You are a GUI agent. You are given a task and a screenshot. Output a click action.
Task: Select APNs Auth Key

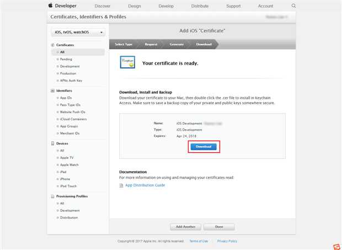pos(71,81)
